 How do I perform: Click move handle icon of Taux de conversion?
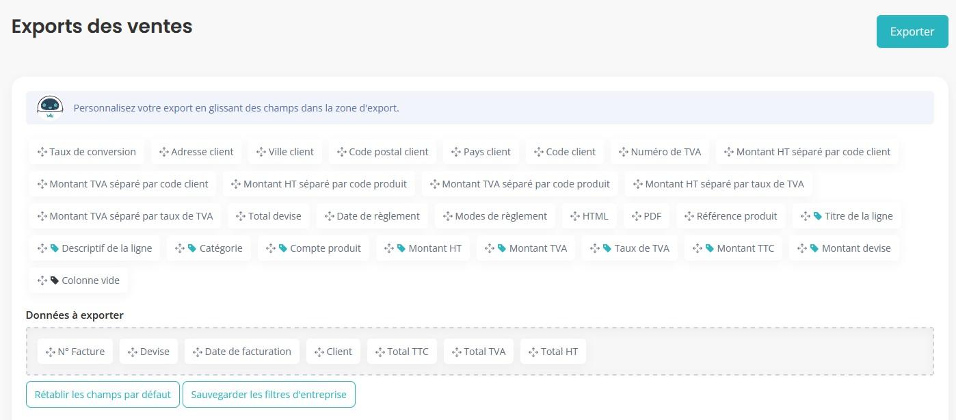click(42, 152)
